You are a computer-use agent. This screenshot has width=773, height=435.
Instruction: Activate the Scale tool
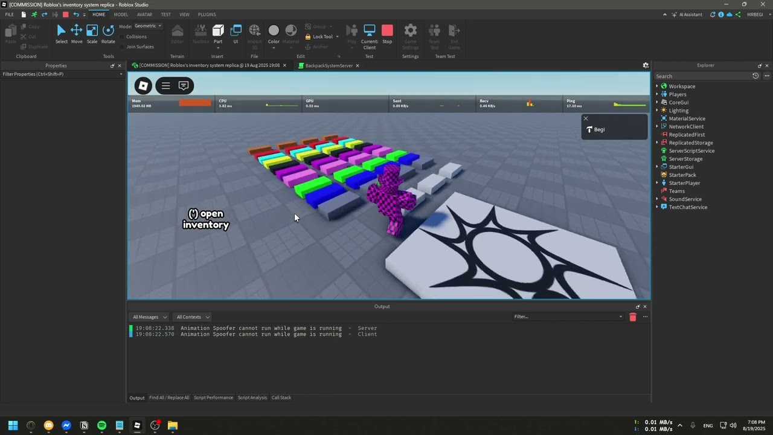point(92,34)
